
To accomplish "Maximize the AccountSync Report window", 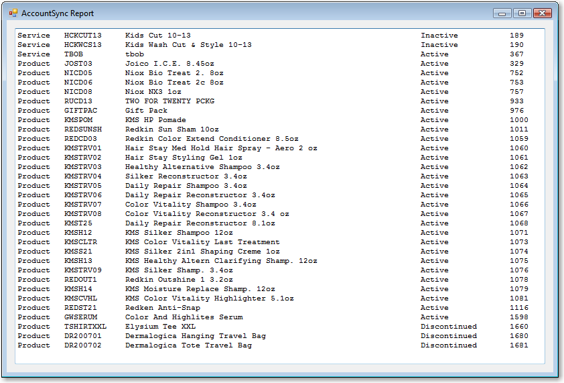I will click(522, 13).
